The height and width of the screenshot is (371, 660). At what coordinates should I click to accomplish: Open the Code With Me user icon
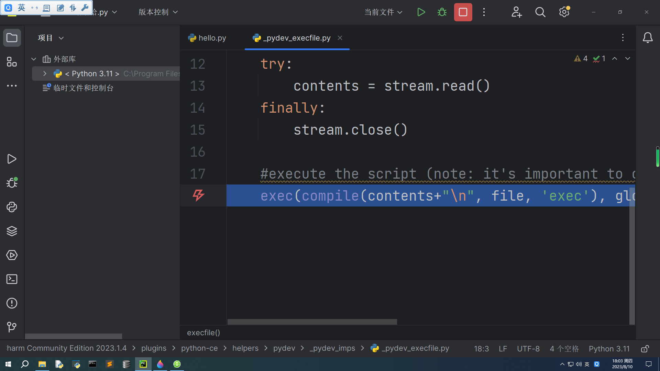coord(516,12)
